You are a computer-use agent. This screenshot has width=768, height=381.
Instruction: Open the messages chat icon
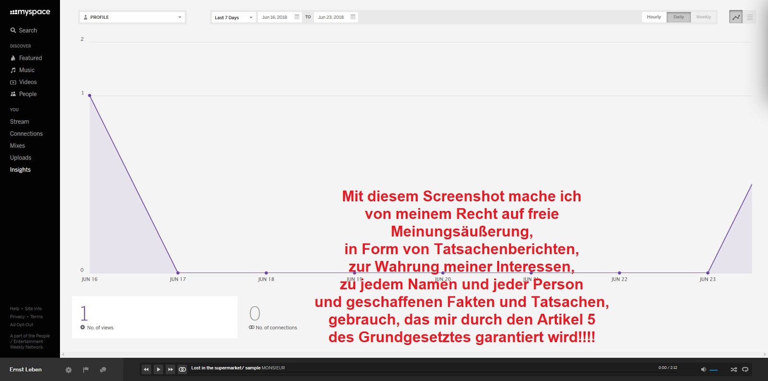(103, 369)
